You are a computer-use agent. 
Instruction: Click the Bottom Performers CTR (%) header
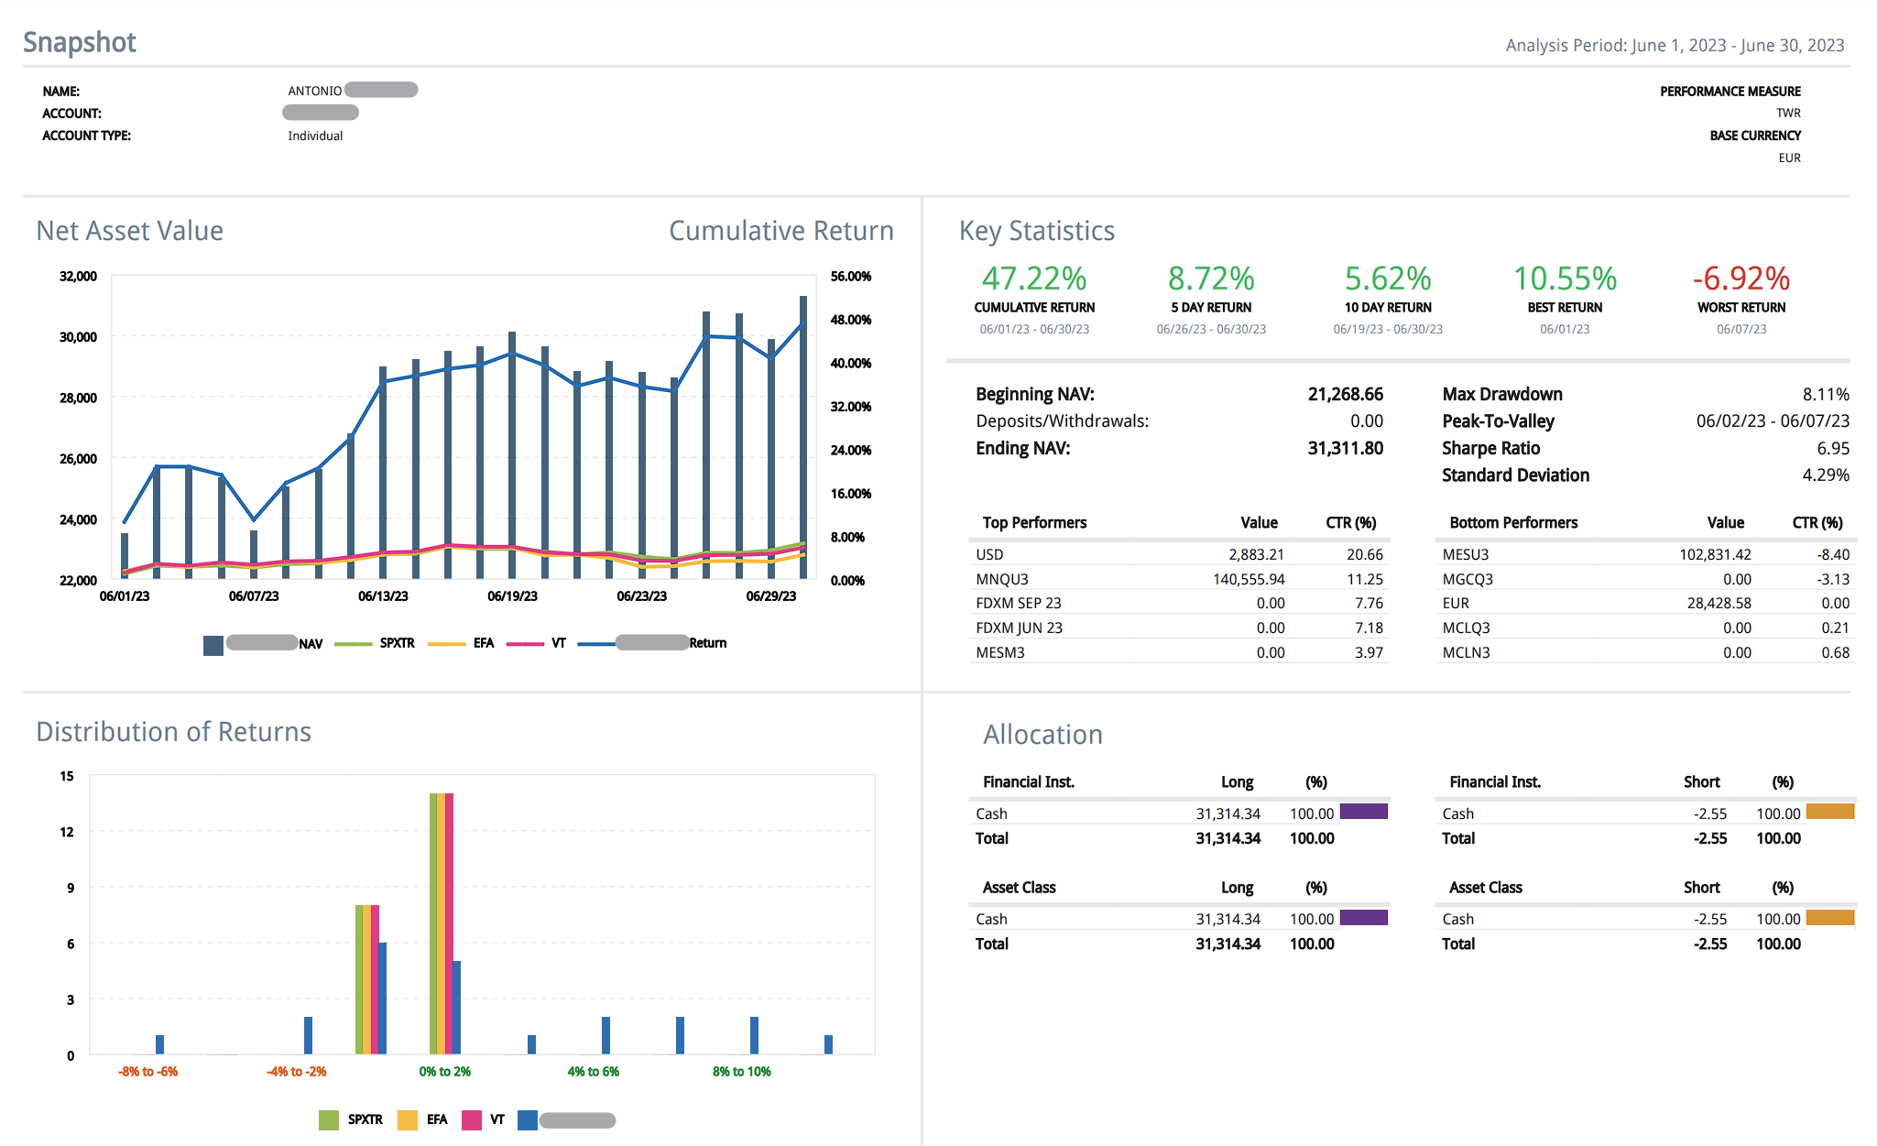pyautogui.click(x=1817, y=522)
